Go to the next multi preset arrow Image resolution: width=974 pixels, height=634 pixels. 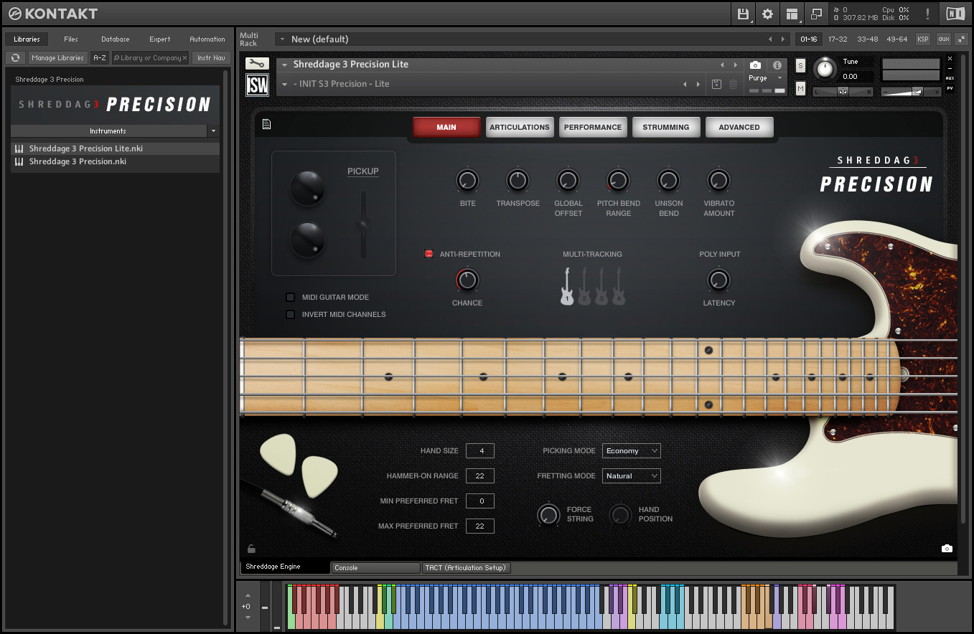point(784,39)
